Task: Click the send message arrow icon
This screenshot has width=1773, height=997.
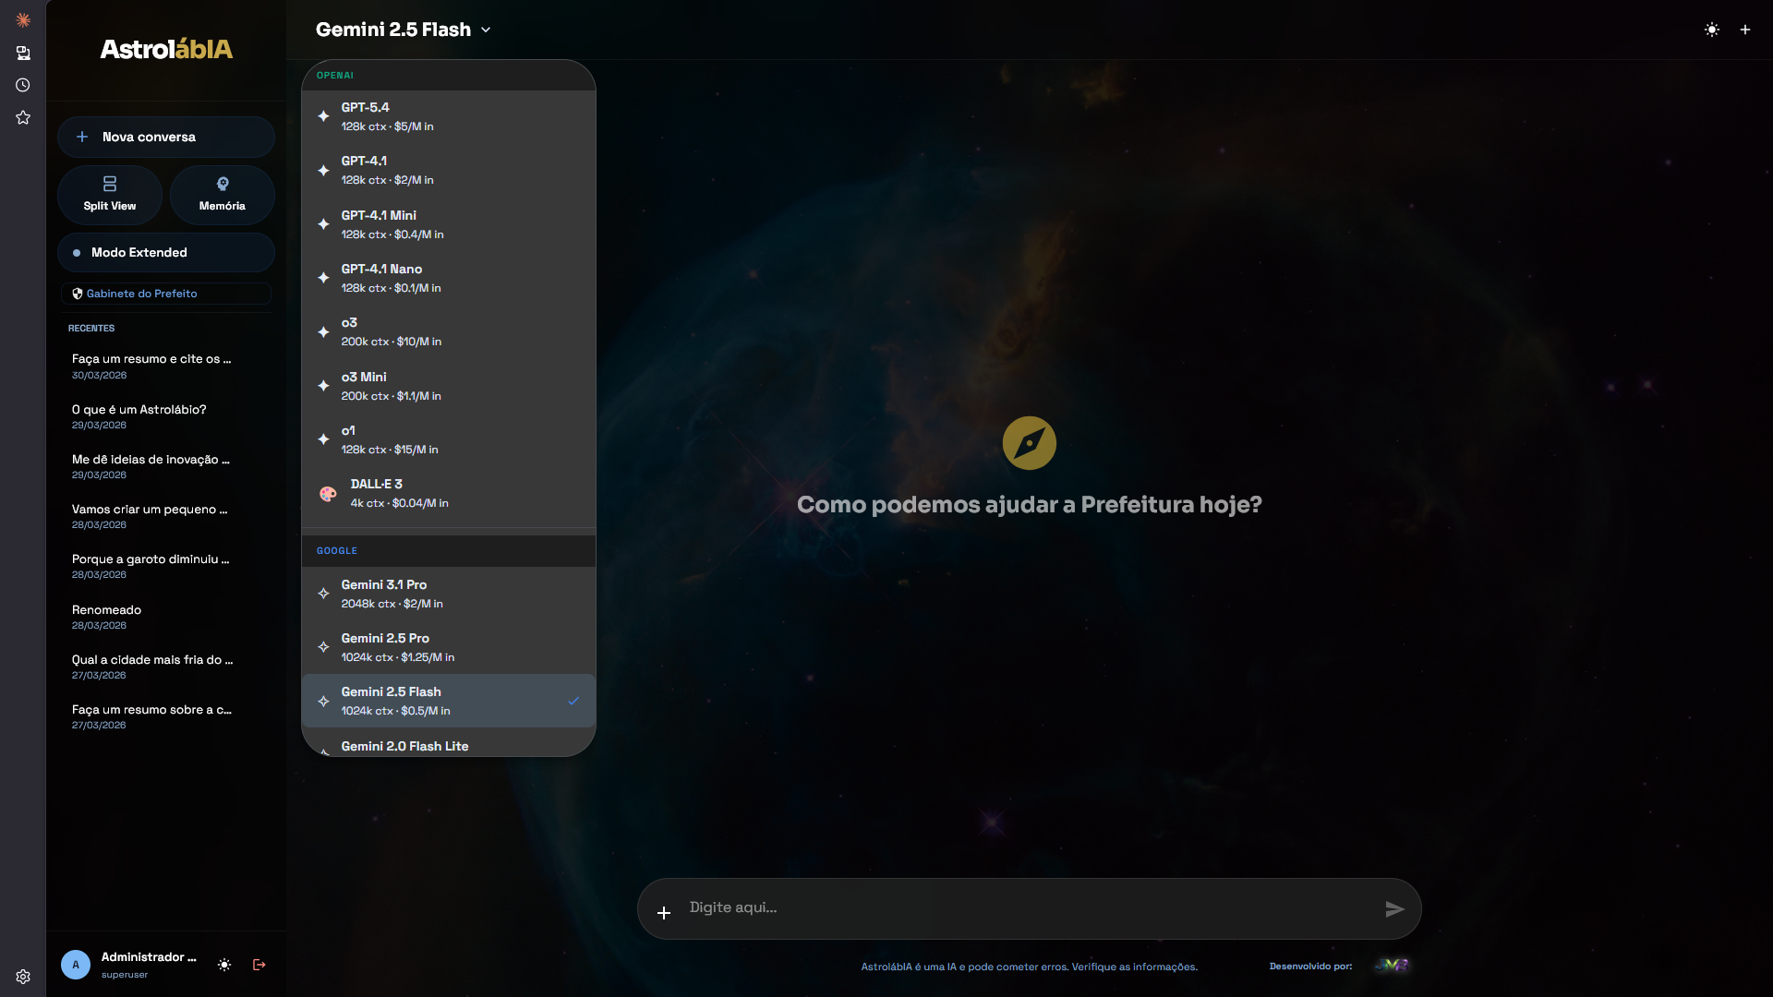Action: point(1394,909)
